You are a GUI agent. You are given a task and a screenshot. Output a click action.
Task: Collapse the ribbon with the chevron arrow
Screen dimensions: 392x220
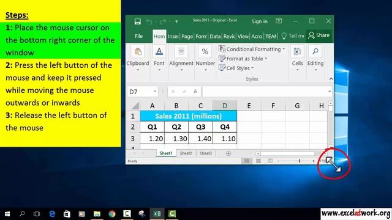(331, 79)
